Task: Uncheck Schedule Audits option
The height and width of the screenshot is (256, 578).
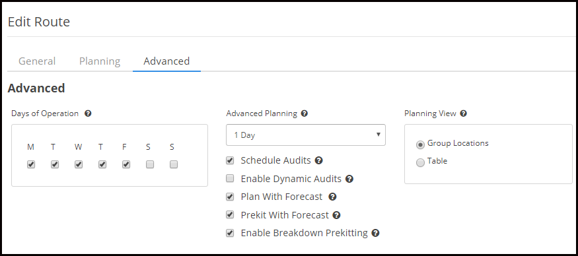Action: coord(230,160)
